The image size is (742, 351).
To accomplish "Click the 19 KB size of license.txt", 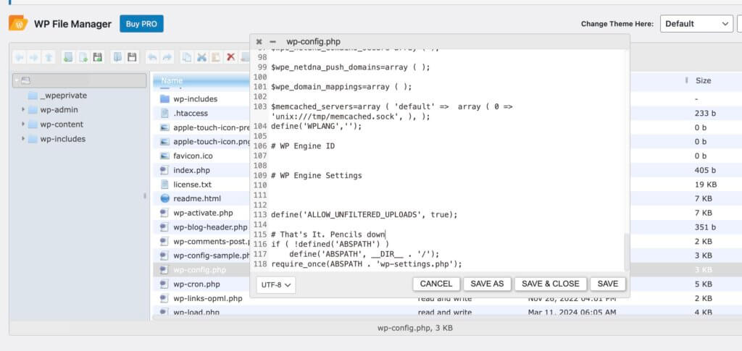I will [706, 185].
